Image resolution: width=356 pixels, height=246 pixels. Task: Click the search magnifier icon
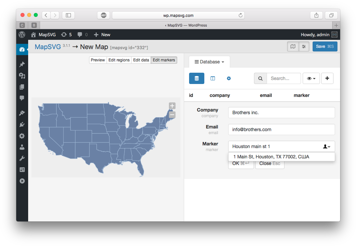click(x=260, y=78)
